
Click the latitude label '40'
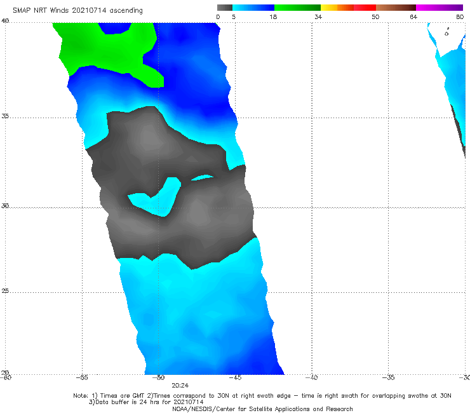[5, 21]
